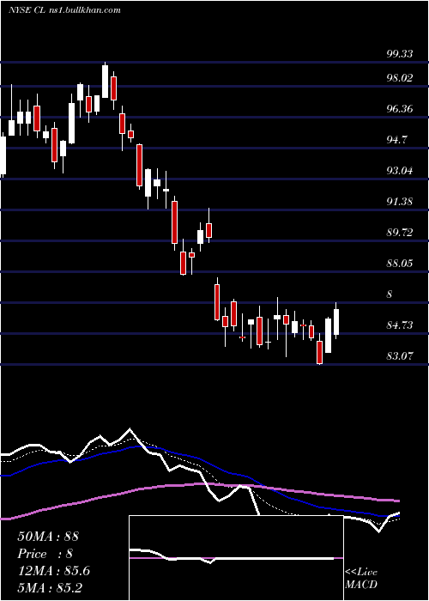Click the Live MACD label
Image resolution: width=429 pixels, height=601 pixels.
(x=361, y=578)
